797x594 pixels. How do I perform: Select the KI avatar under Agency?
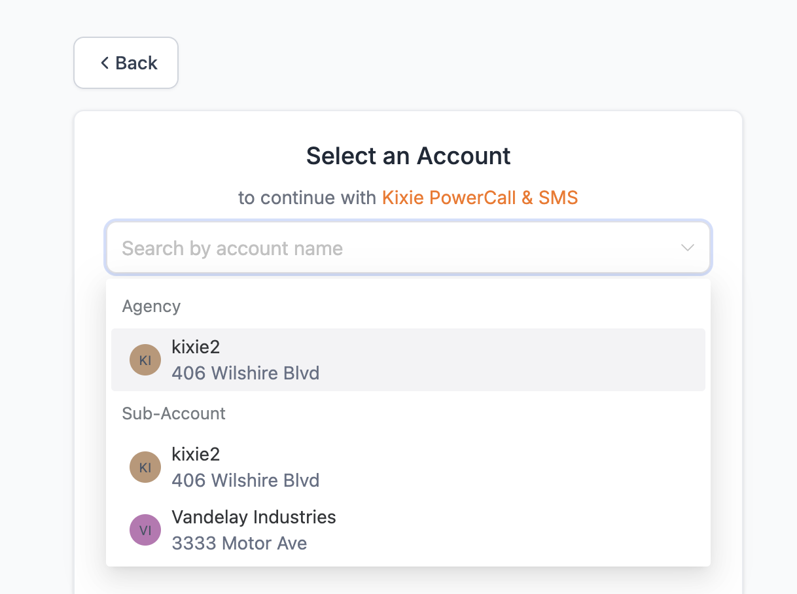coord(145,360)
